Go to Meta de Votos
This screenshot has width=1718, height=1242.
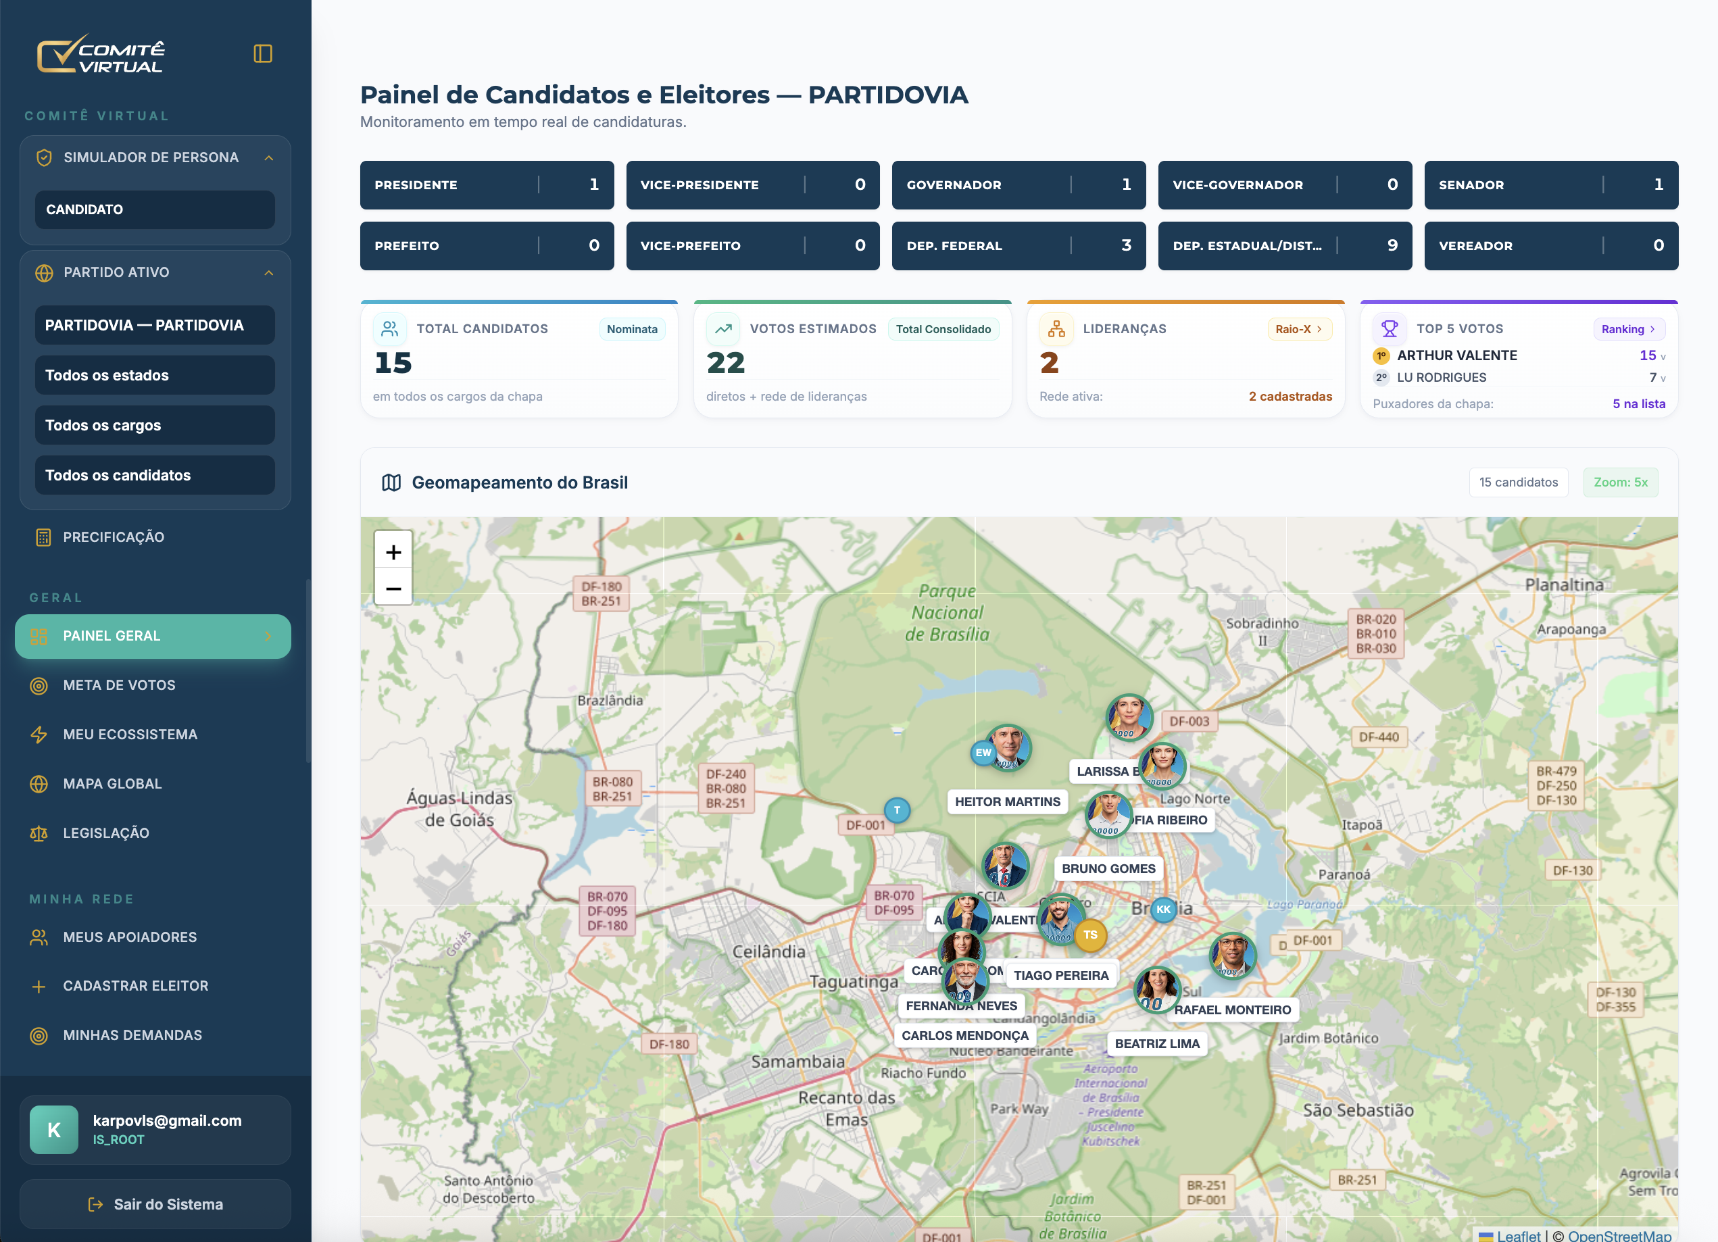[153, 685]
